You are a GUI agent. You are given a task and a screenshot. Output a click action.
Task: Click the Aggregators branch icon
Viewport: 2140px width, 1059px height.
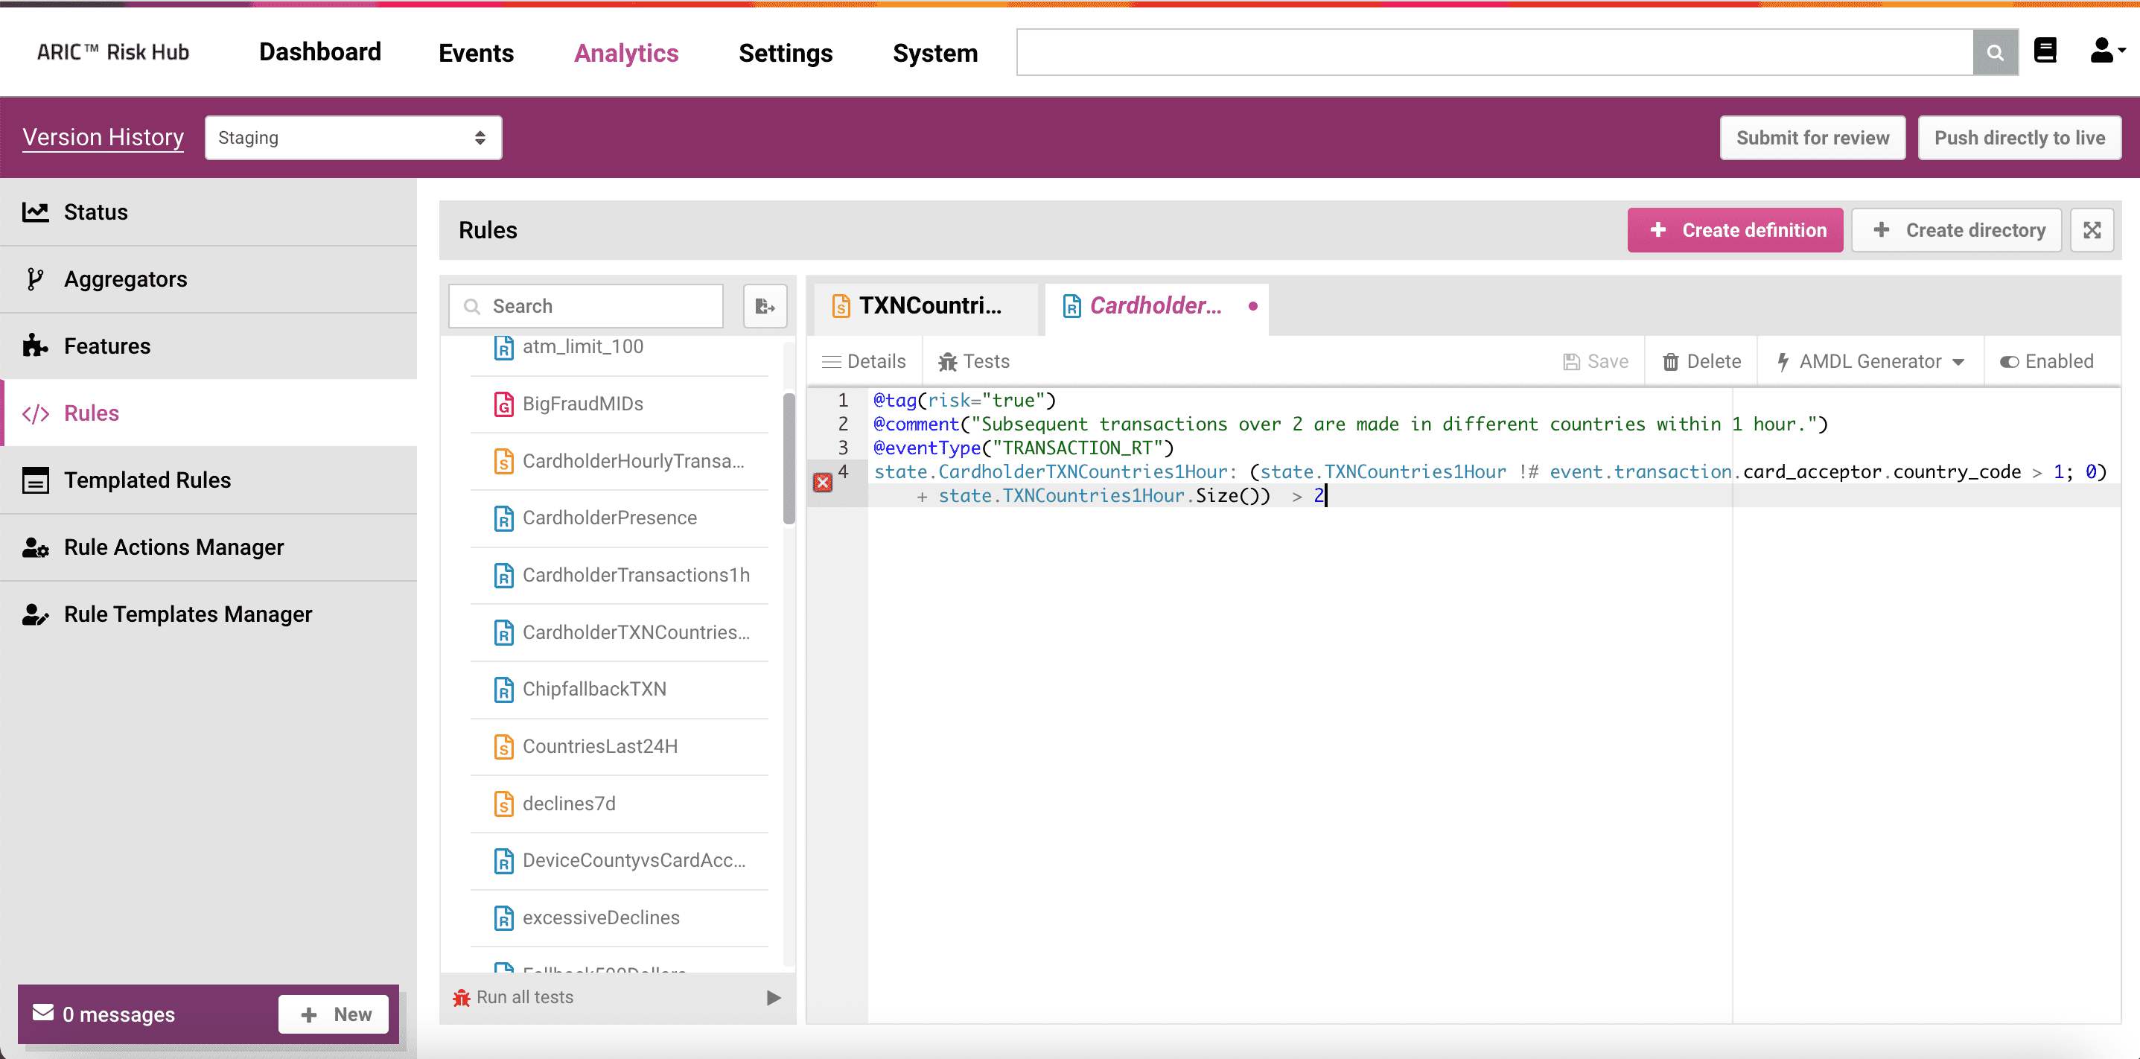click(35, 279)
